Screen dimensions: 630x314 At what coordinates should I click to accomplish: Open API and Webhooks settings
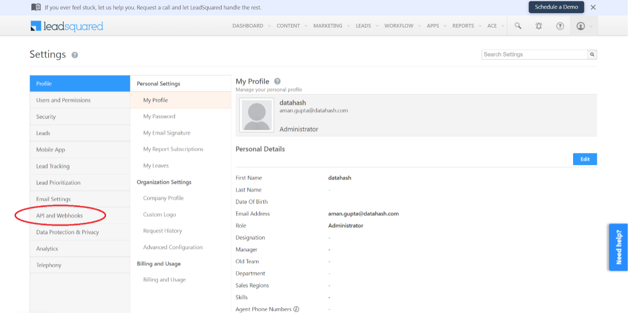tap(60, 216)
